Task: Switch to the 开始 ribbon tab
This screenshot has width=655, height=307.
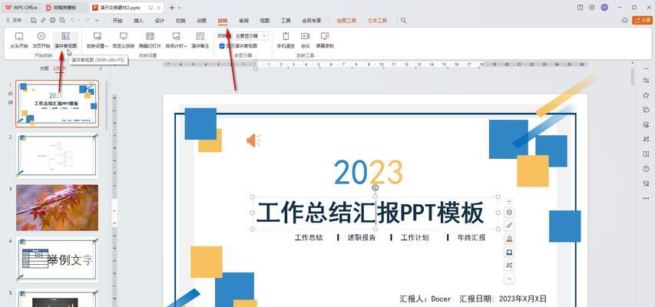Action: click(x=117, y=21)
